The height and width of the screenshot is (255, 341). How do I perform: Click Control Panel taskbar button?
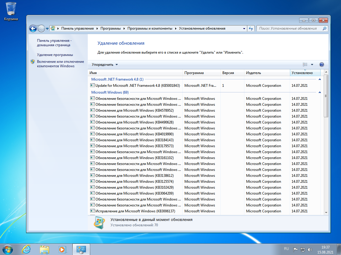point(81,249)
